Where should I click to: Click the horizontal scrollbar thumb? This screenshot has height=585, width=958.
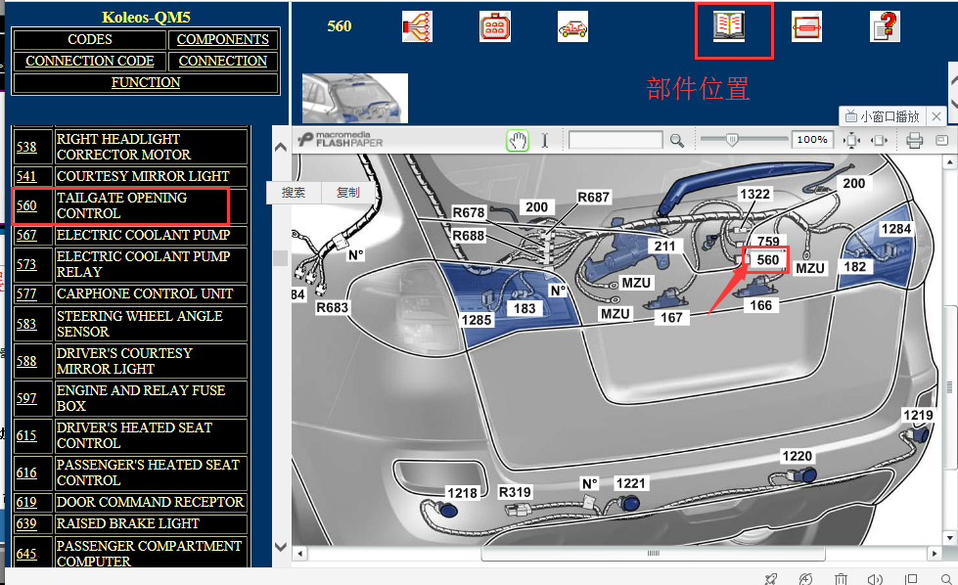pyautogui.click(x=653, y=554)
